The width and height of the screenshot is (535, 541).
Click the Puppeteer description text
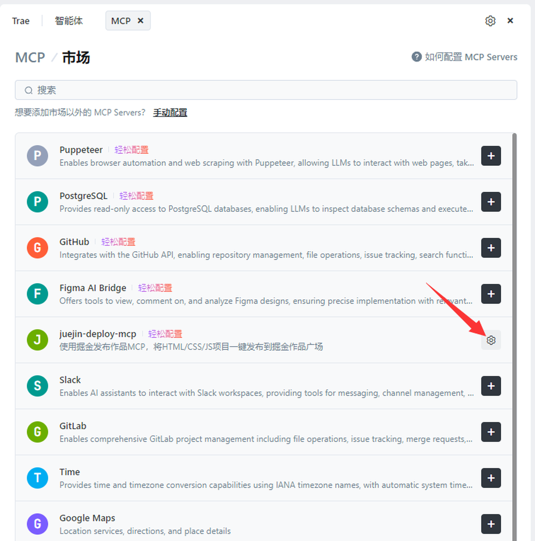point(266,163)
